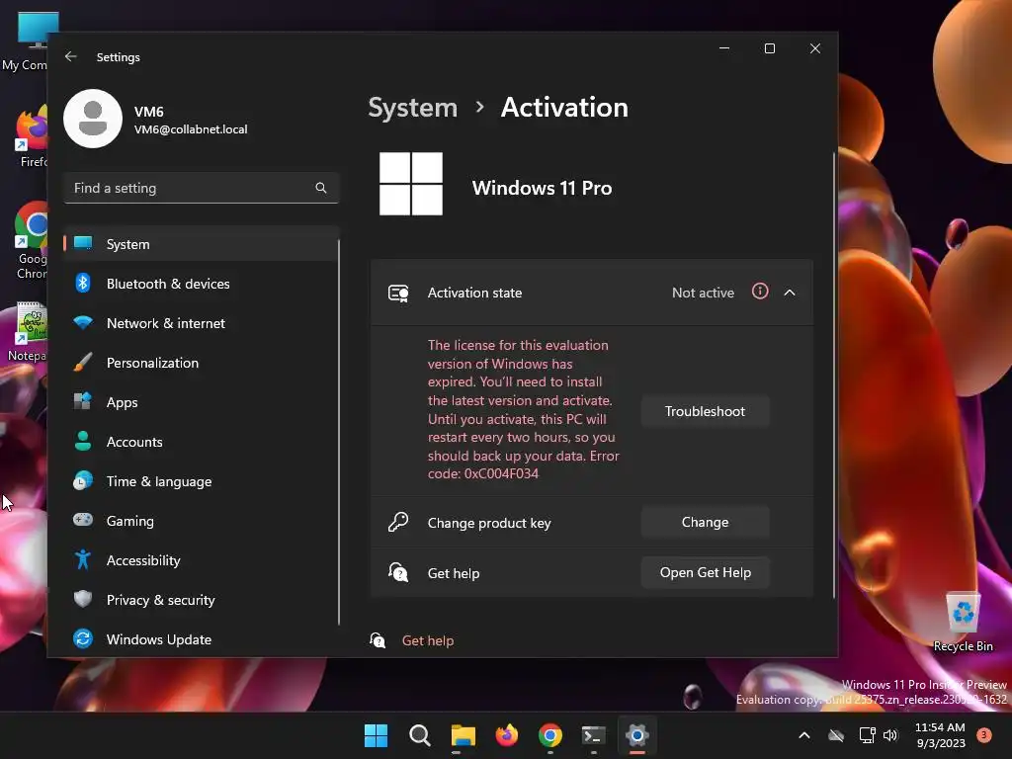Go back with the Settings back arrow

[71, 56]
